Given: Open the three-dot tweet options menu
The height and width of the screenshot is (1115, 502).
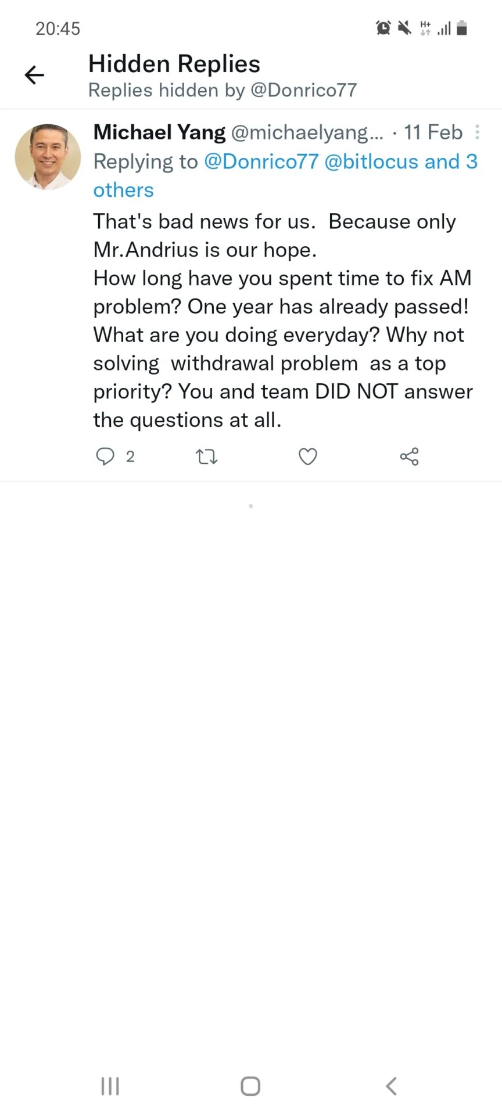Looking at the screenshot, I should (477, 132).
